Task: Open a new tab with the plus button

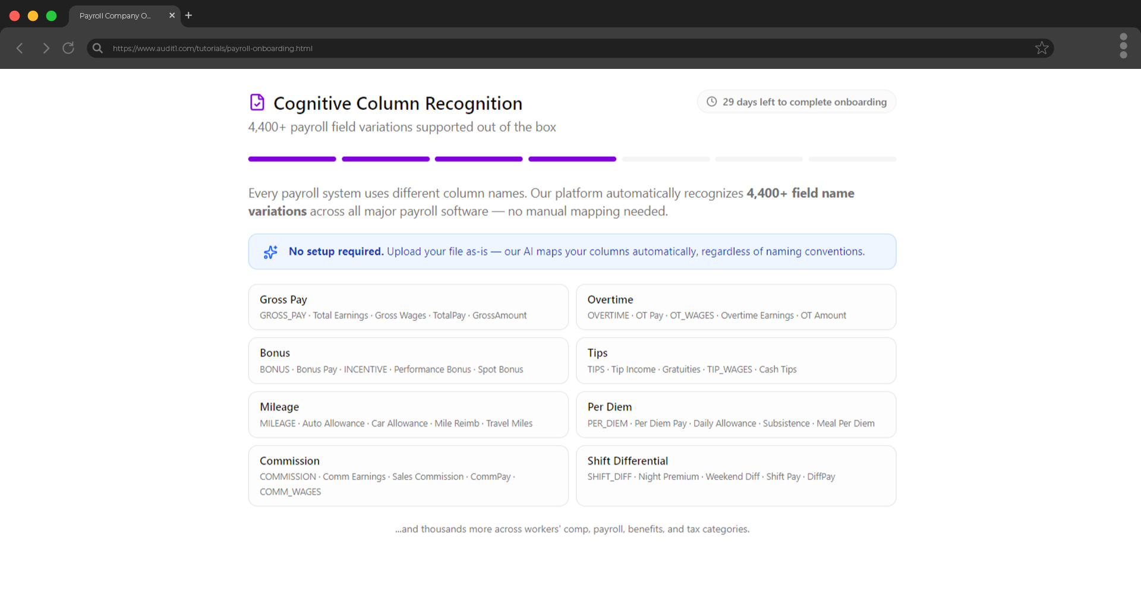Action: [188, 15]
